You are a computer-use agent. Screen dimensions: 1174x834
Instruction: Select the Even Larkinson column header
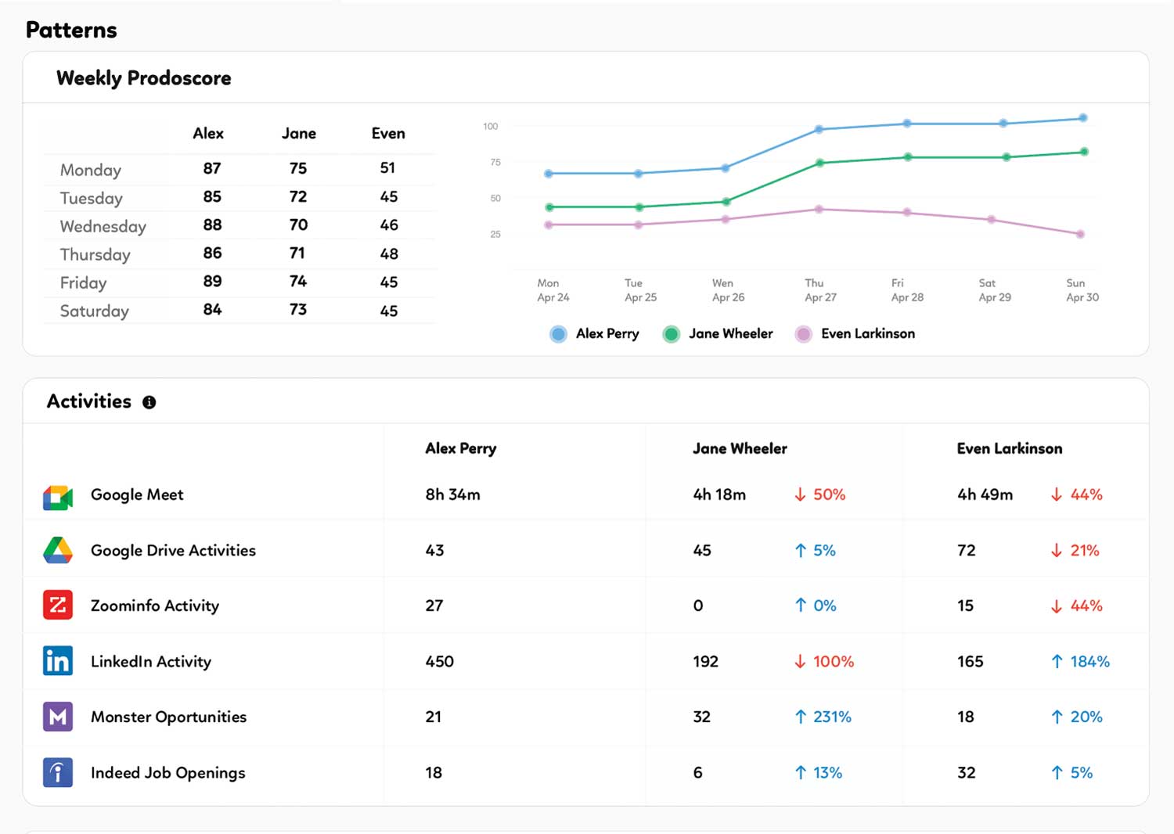coord(1009,448)
